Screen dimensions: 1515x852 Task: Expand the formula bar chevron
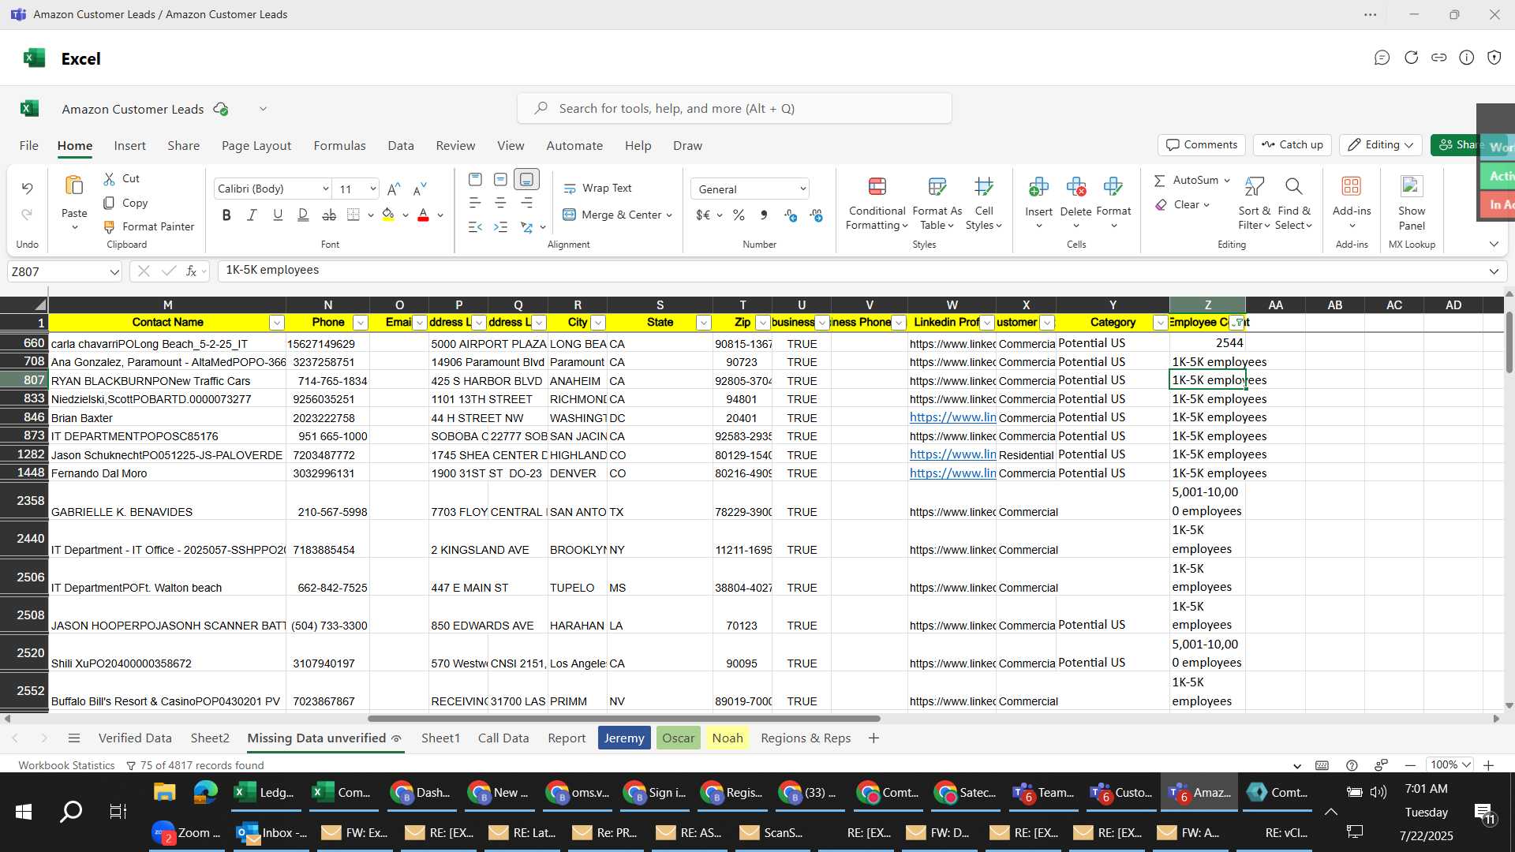click(x=1494, y=271)
